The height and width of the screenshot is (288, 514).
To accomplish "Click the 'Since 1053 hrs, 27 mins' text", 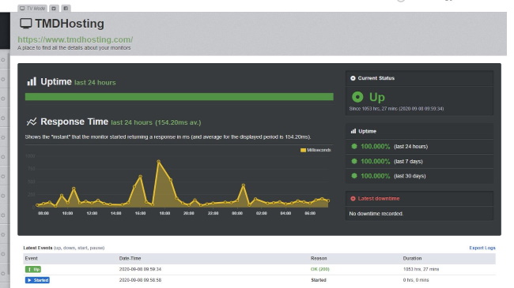I will (396, 109).
